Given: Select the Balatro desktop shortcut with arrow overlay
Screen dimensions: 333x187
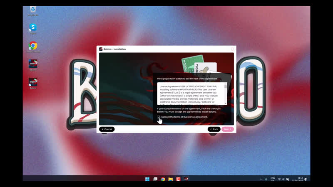Looking at the screenshot, I should coord(33,84).
